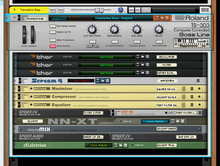Expand the Thor ROTARY SCAL device
Screen dimensions: 220x166
[15, 73]
